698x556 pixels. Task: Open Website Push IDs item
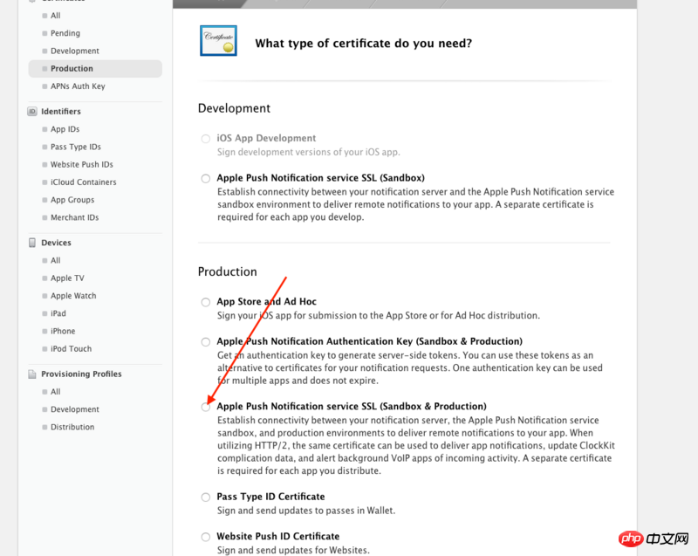click(x=82, y=164)
